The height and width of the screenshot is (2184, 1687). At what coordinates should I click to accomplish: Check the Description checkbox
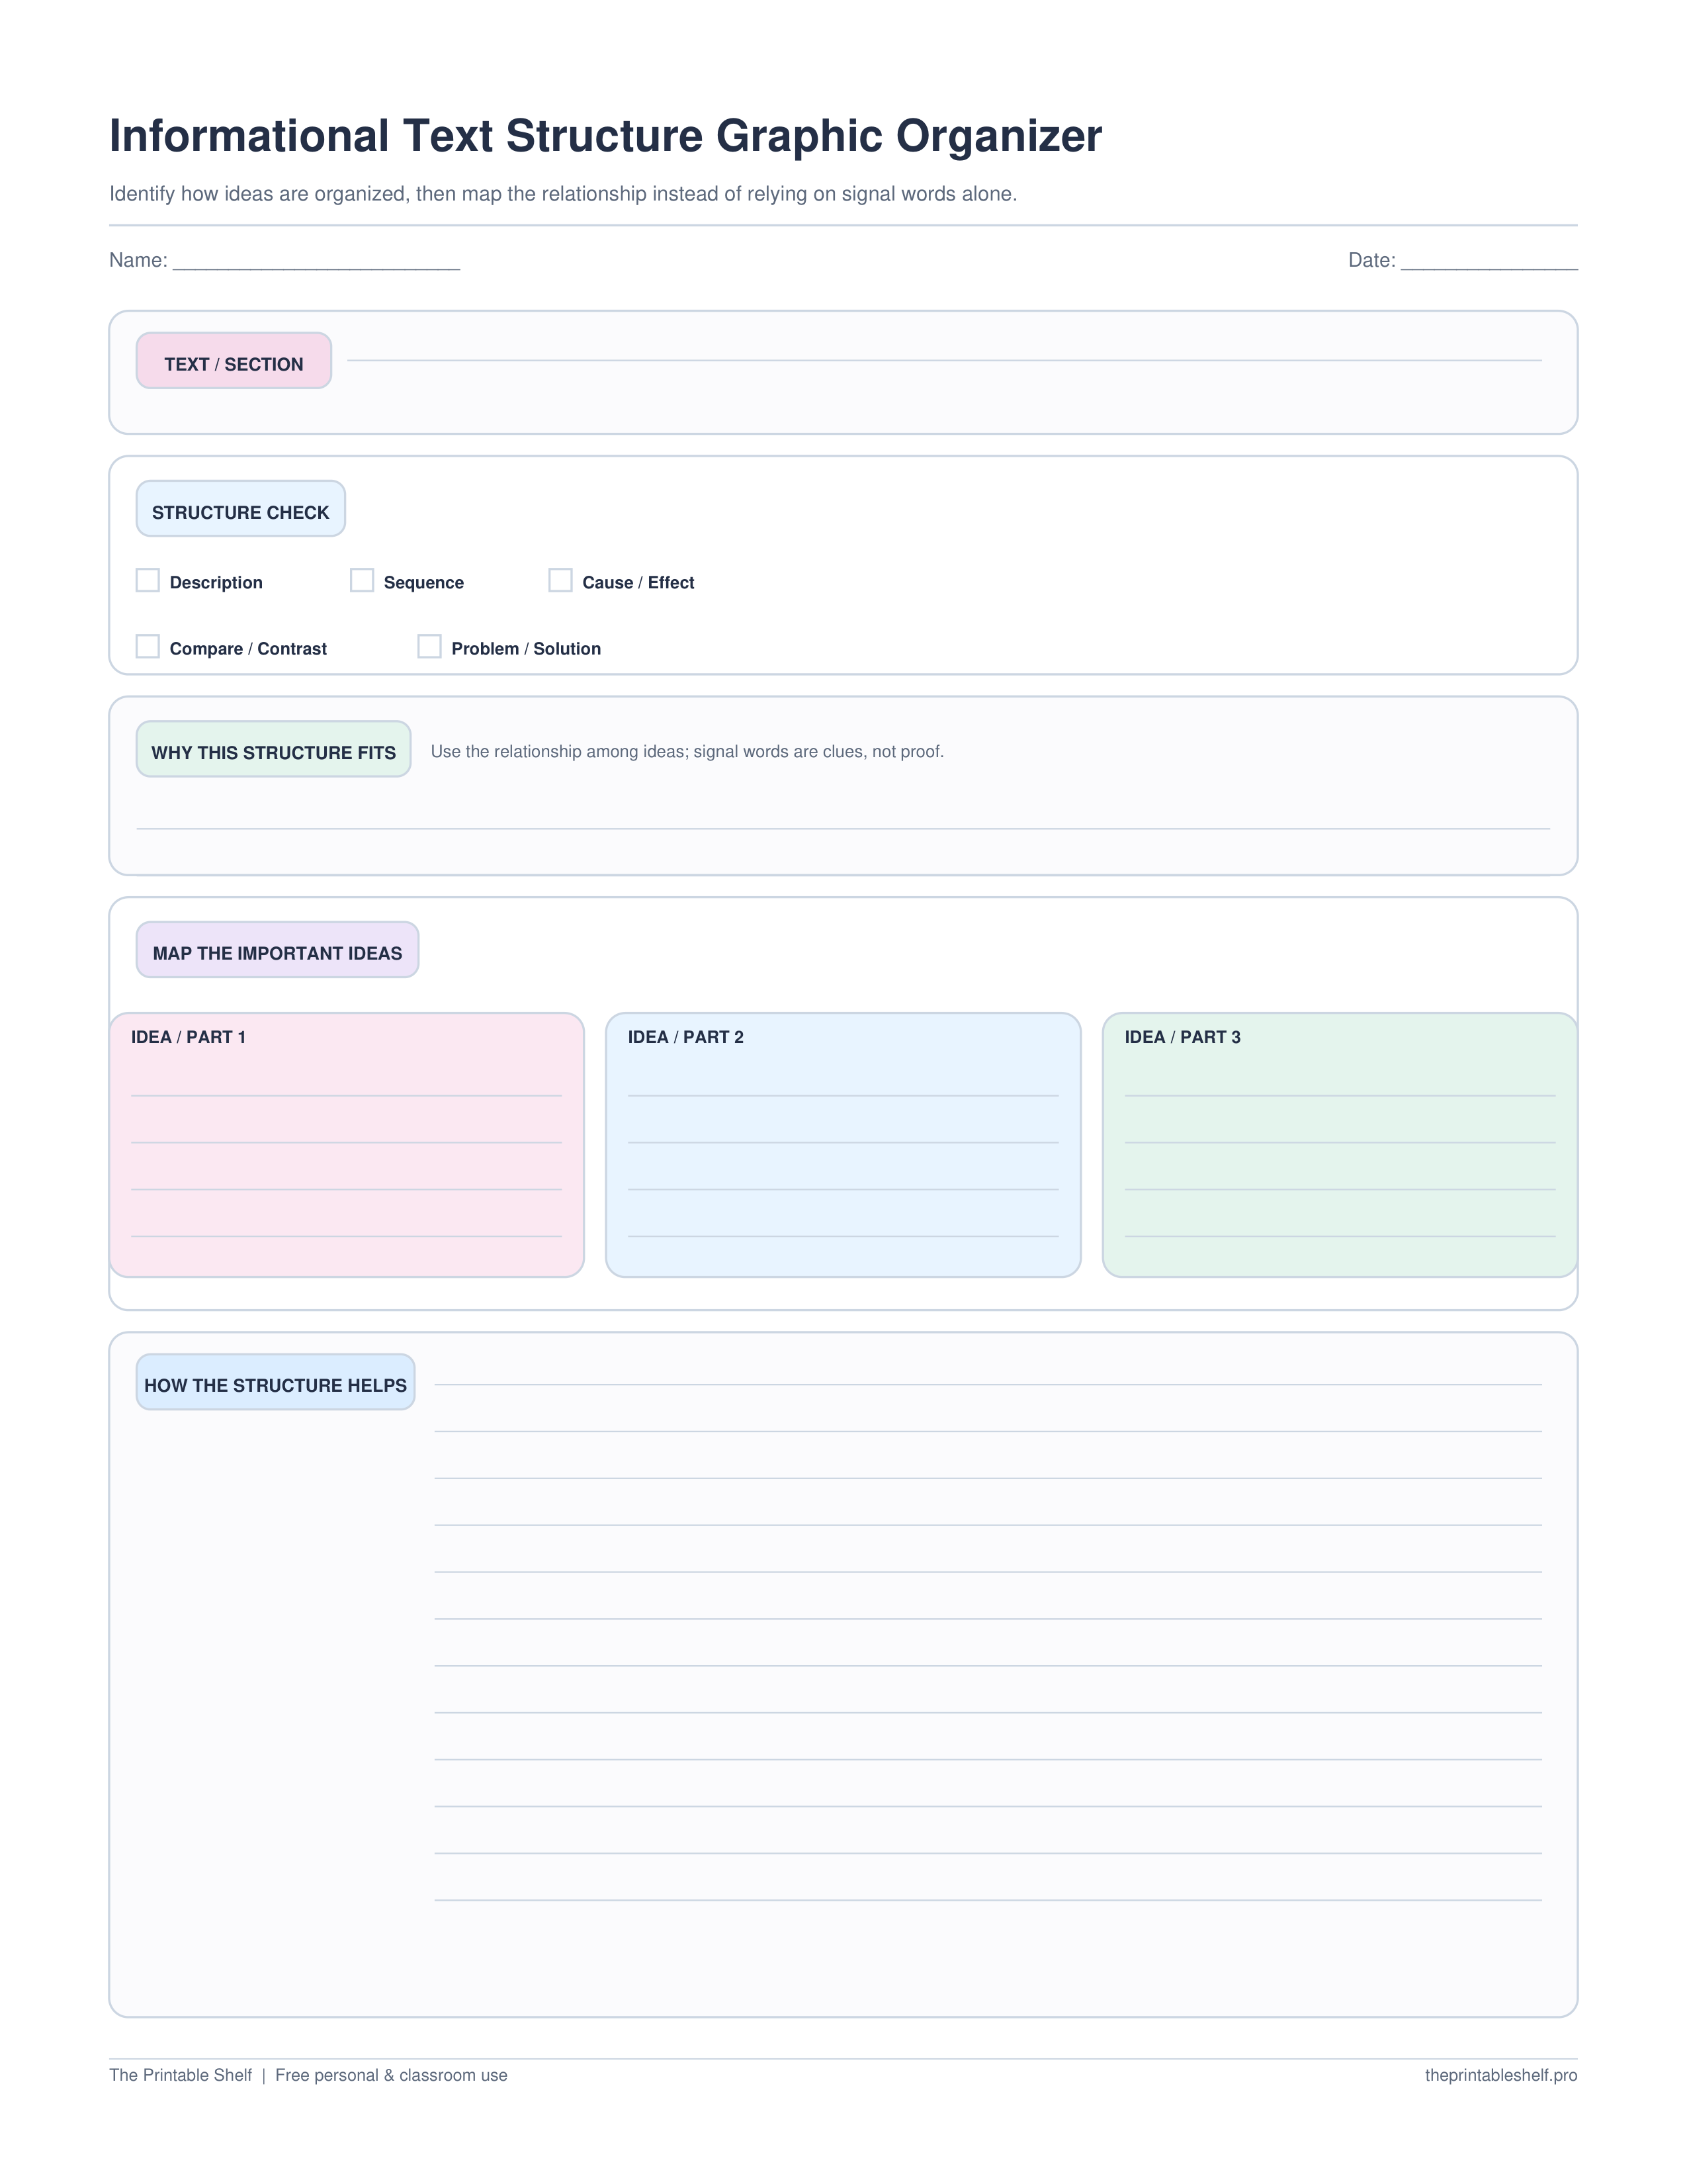pyautogui.click(x=148, y=580)
